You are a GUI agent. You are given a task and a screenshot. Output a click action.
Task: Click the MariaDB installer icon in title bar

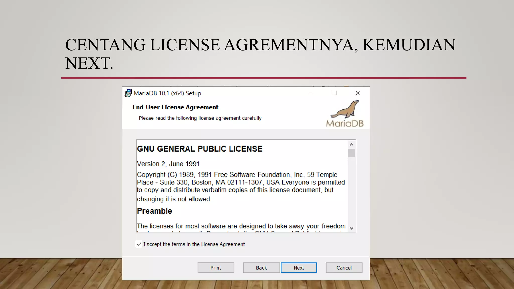[x=128, y=93]
